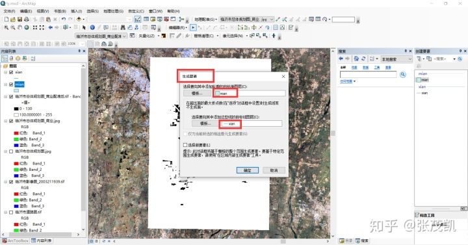Click the Undo arrow icon

[64, 19]
